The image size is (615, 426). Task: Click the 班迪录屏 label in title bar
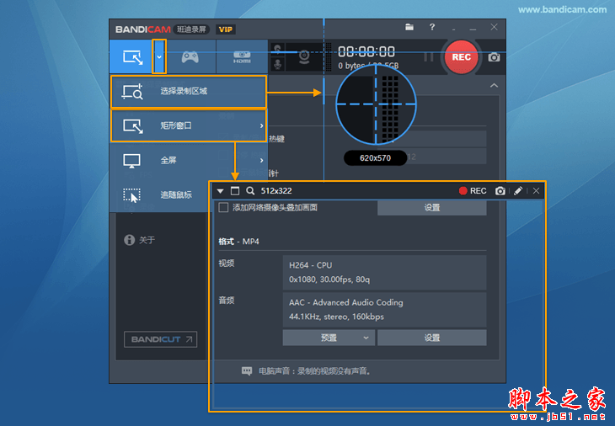pyautogui.click(x=191, y=29)
